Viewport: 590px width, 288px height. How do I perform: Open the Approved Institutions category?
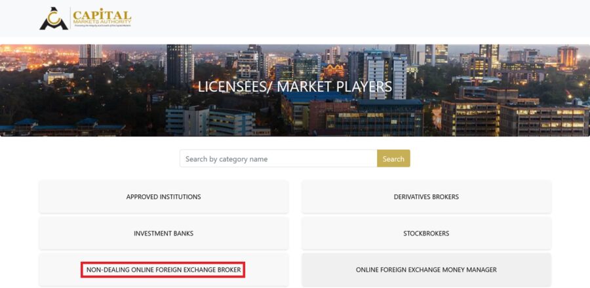point(164,197)
